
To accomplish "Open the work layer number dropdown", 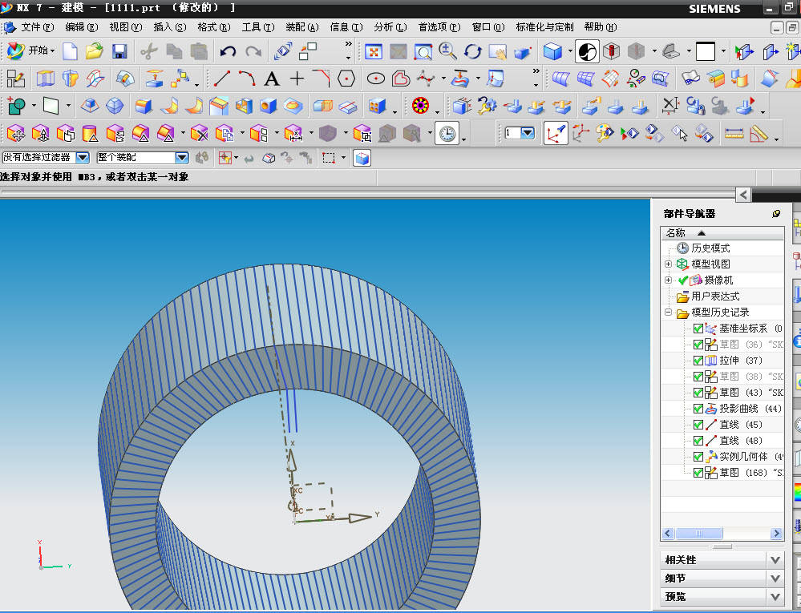I will tap(528, 133).
